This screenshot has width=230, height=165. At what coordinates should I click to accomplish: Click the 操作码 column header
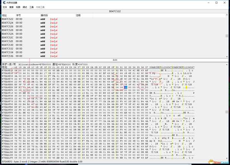44,15
